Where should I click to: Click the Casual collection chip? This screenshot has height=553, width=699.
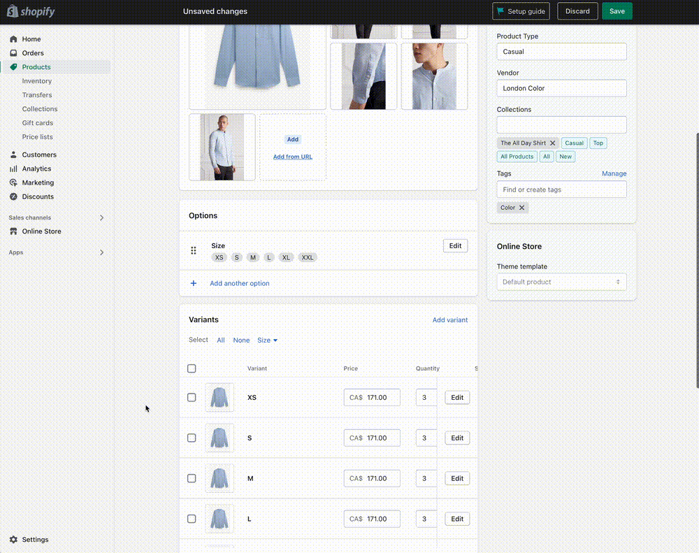(x=574, y=143)
